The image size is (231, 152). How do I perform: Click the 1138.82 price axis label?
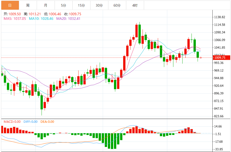[220, 17]
